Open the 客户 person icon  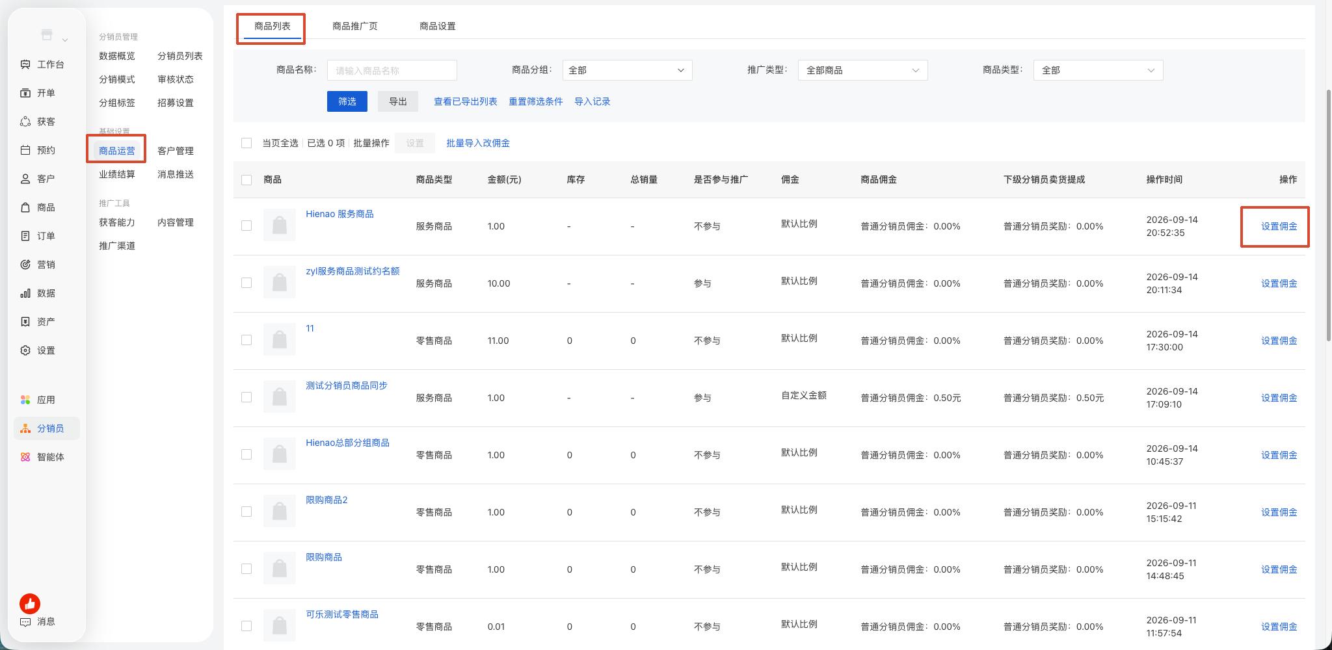(25, 179)
